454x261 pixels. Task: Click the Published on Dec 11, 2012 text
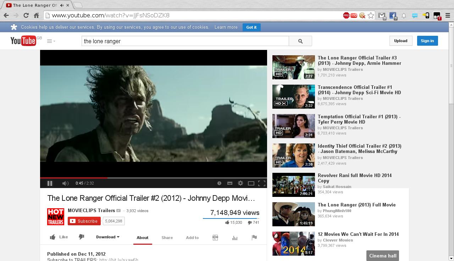[x=77, y=254]
